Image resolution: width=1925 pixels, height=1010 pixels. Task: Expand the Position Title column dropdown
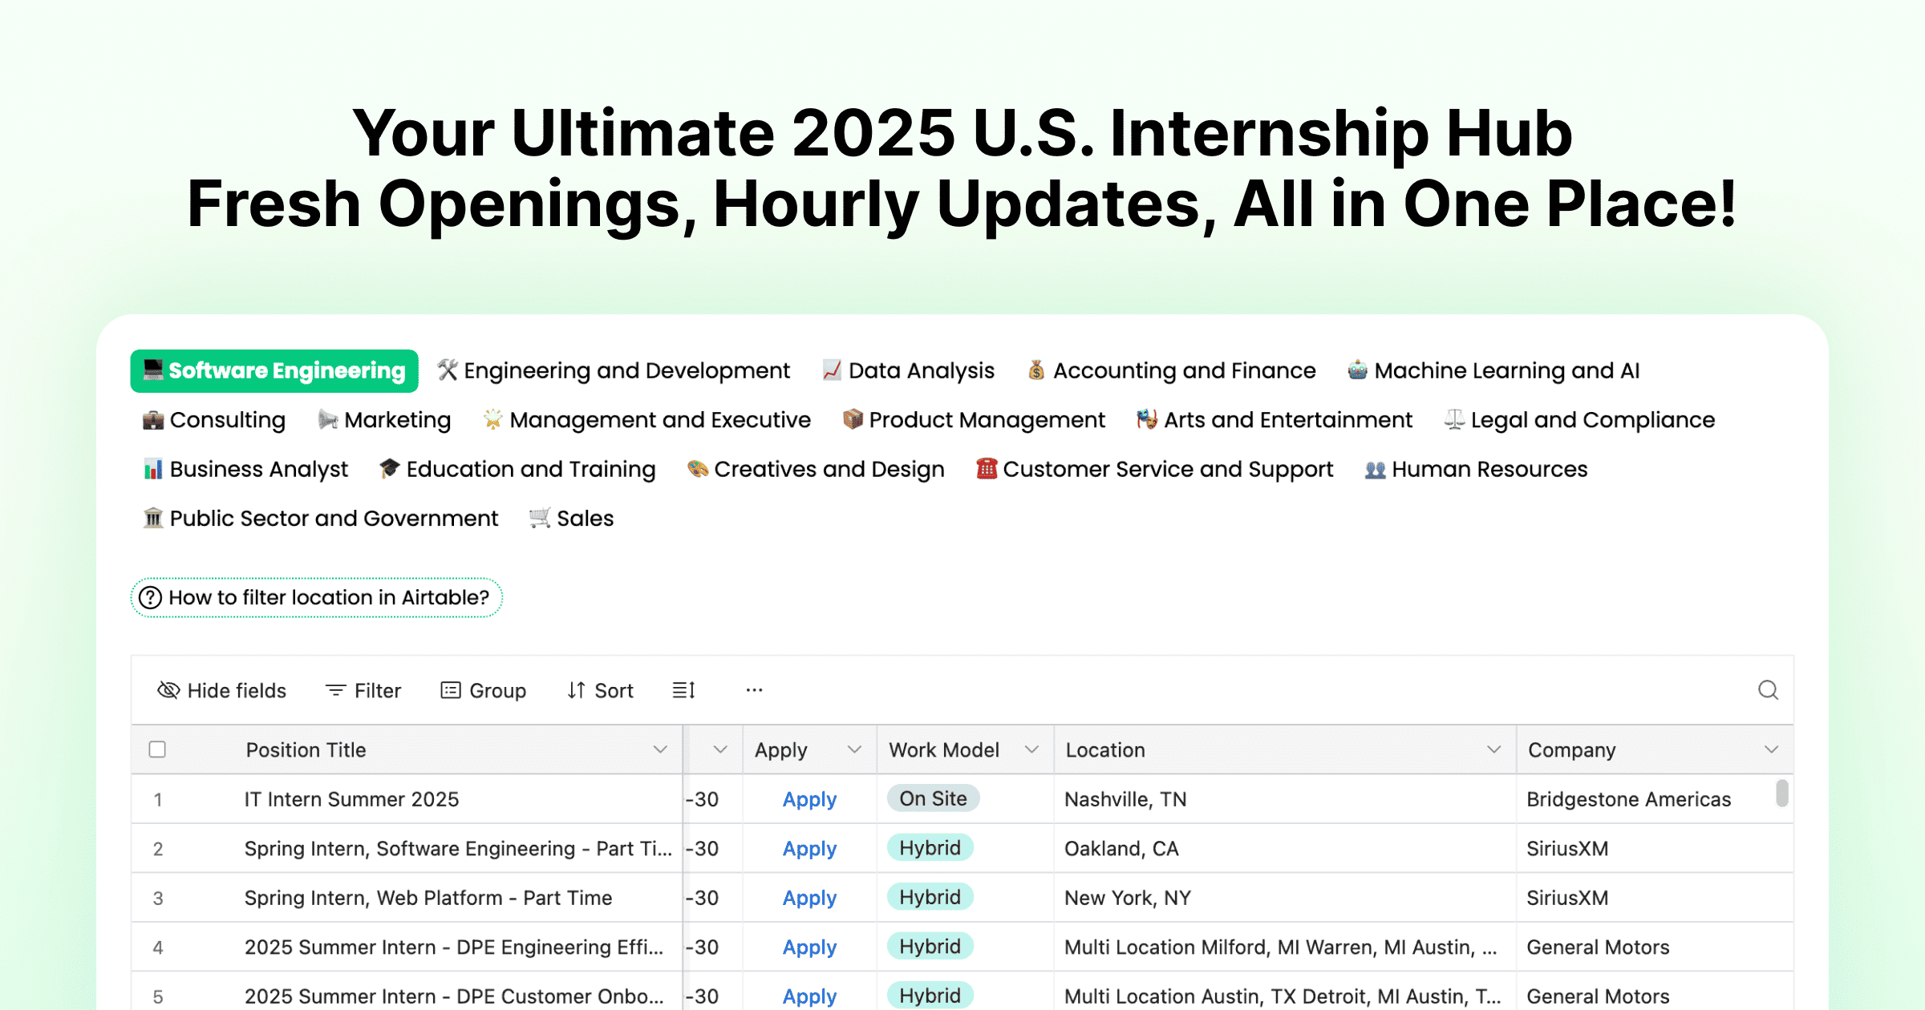[x=660, y=749]
